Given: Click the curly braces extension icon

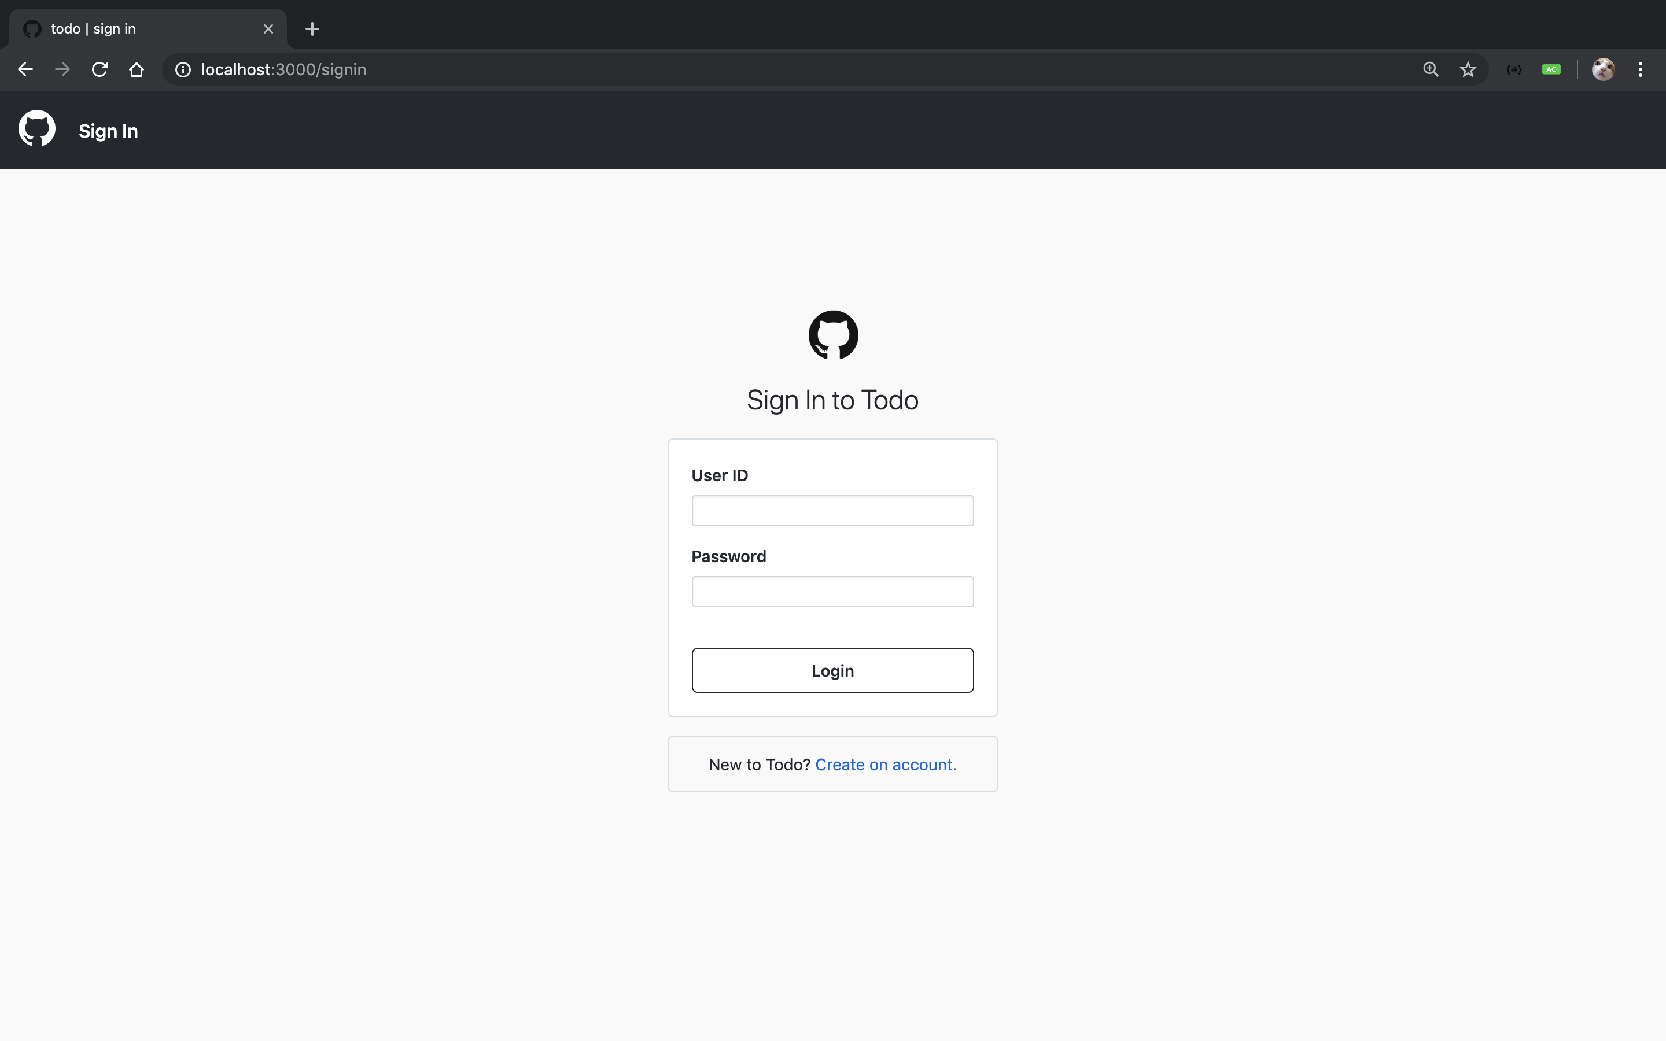Looking at the screenshot, I should (1514, 69).
